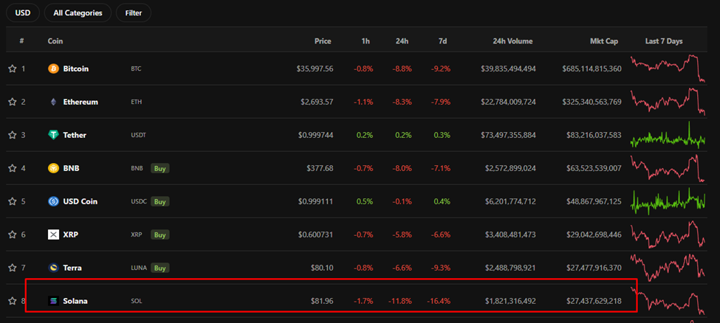
Task: Open Ethereum's 7-day sparkline chart
Action: click(x=668, y=102)
